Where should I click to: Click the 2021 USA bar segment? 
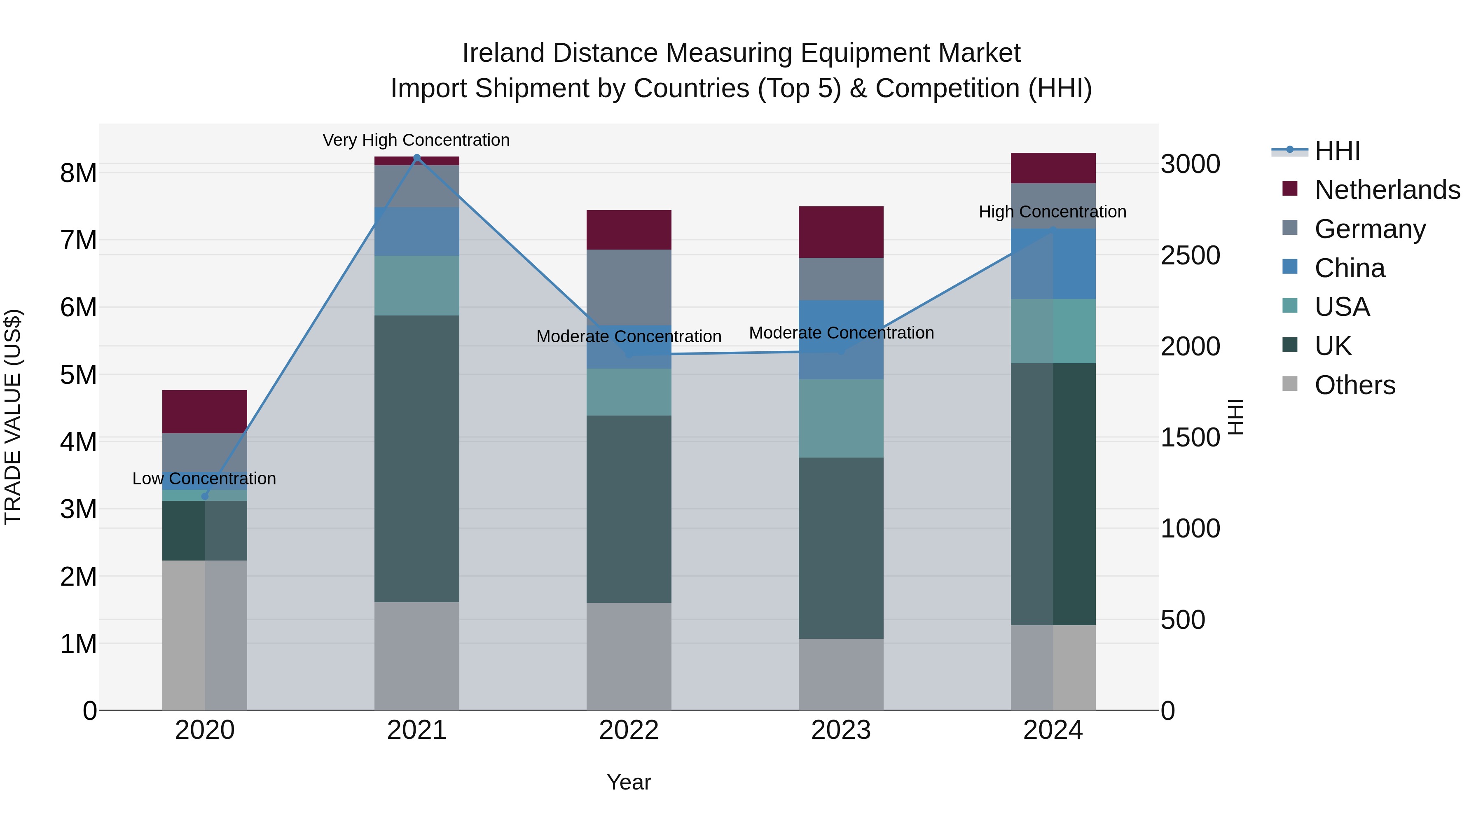[x=417, y=285]
